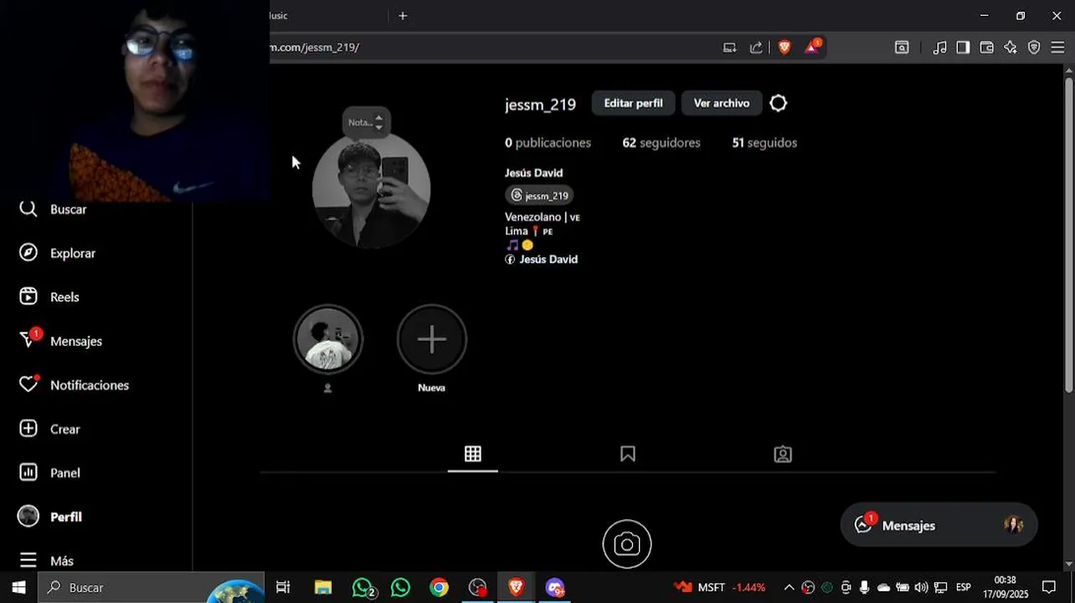Open the 51 seguidos list

pyautogui.click(x=764, y=142)
